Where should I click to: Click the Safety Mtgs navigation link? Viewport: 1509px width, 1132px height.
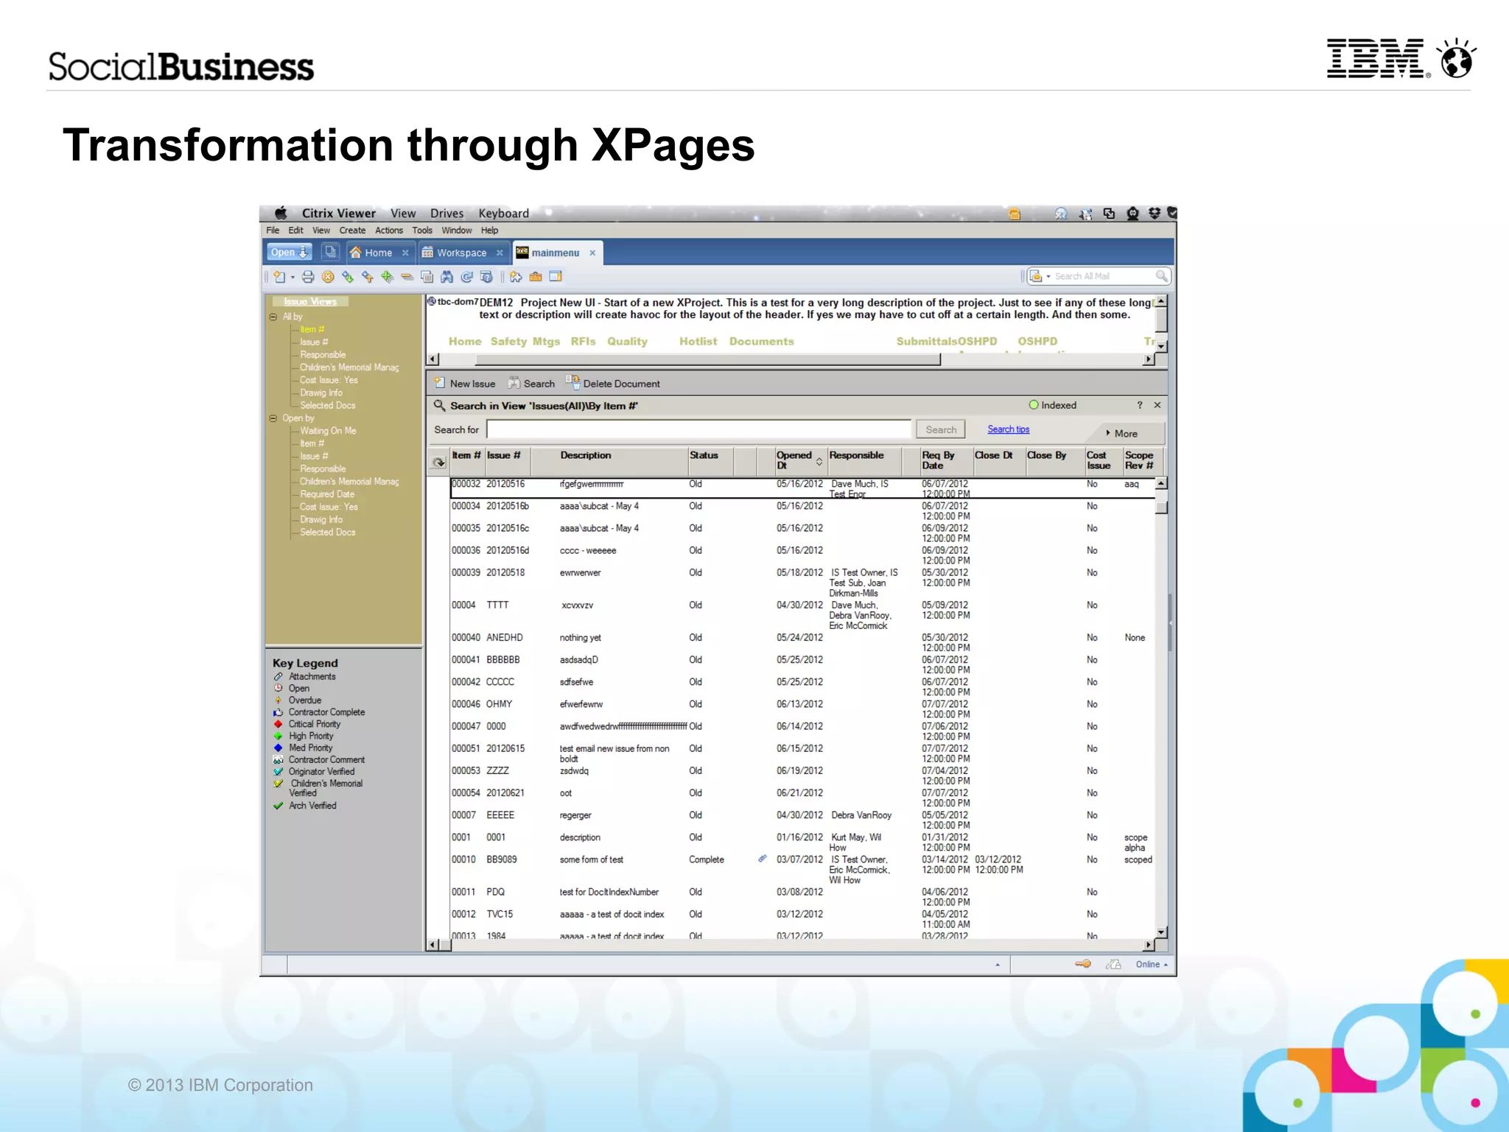coord(525,342)
